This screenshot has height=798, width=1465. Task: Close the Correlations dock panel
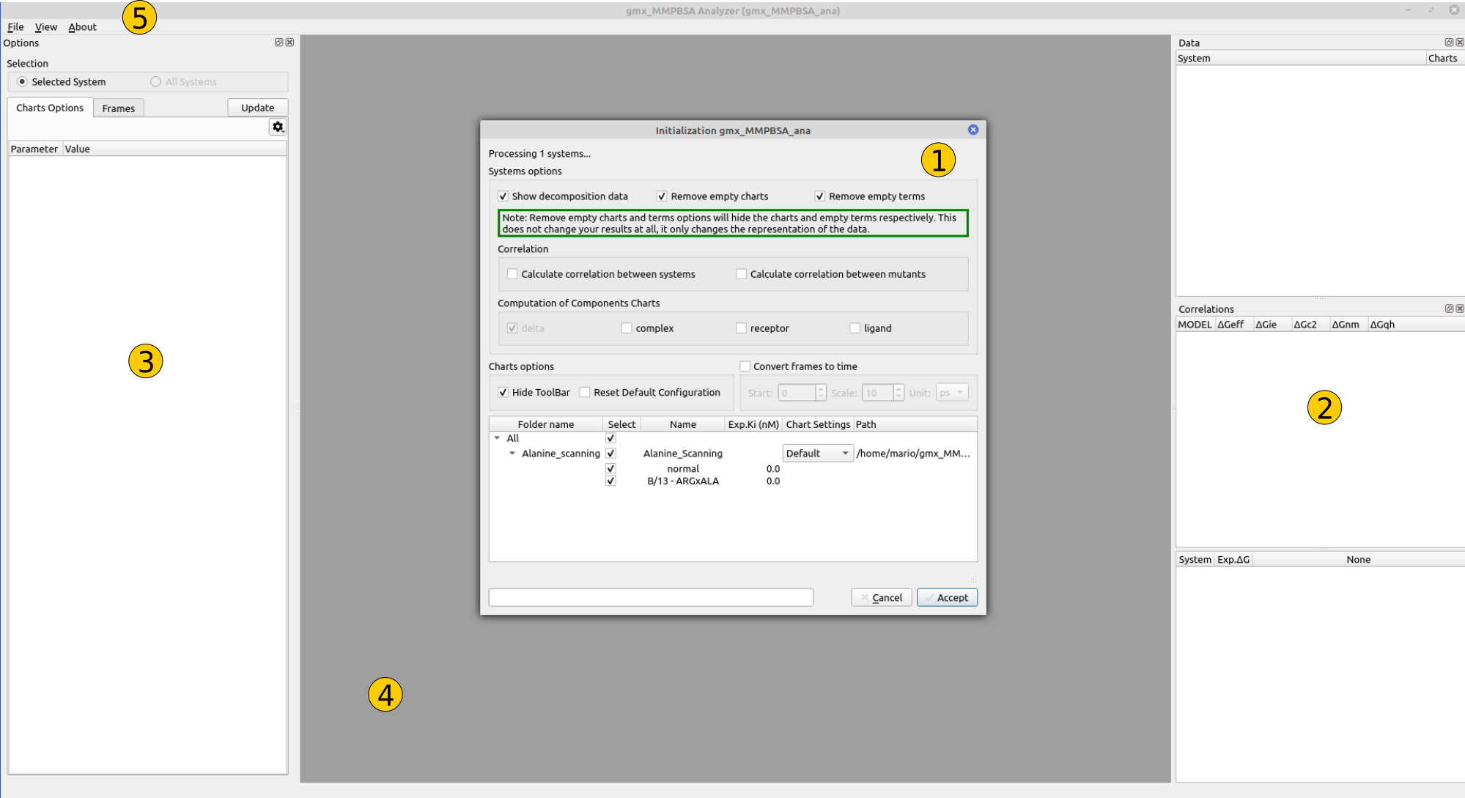(x=1459, y=309)
